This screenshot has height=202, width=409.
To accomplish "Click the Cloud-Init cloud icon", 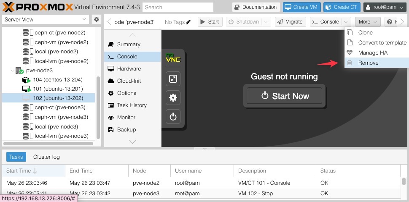I will [x=111, y=81].
